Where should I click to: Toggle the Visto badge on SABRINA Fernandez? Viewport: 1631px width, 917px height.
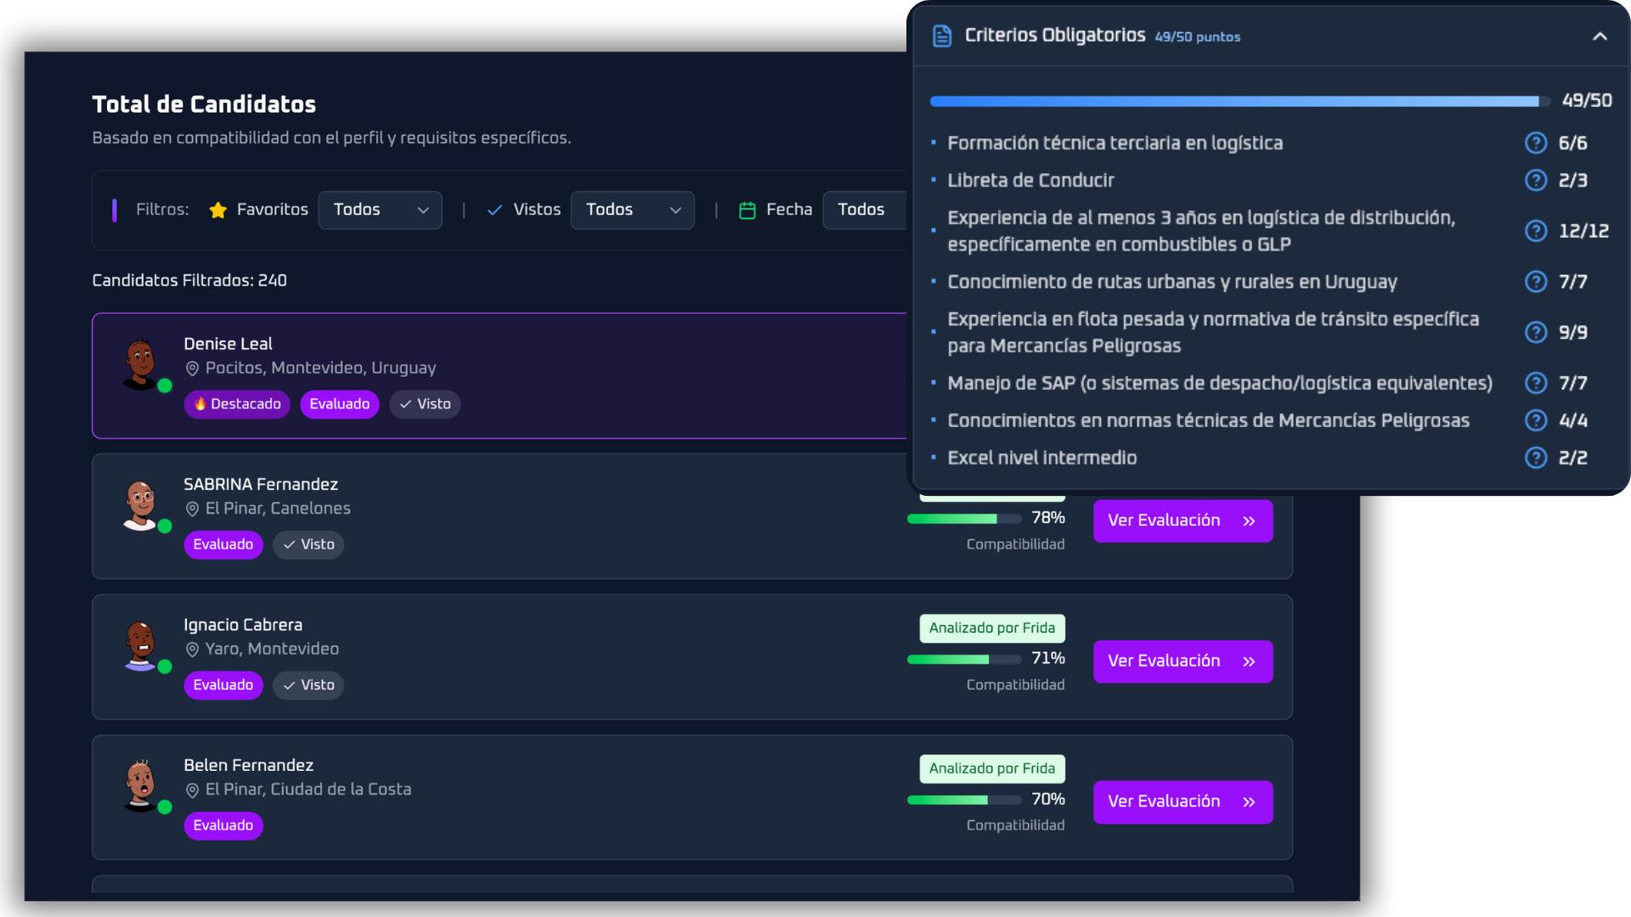tap(308, 544)
